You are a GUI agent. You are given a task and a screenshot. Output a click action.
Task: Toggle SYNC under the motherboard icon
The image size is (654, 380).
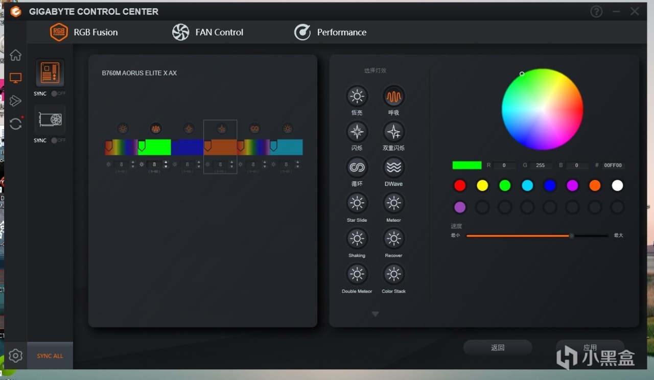[x=58, y=94]
